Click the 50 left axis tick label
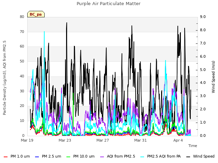218x163 pixels. tap(22, 61)
